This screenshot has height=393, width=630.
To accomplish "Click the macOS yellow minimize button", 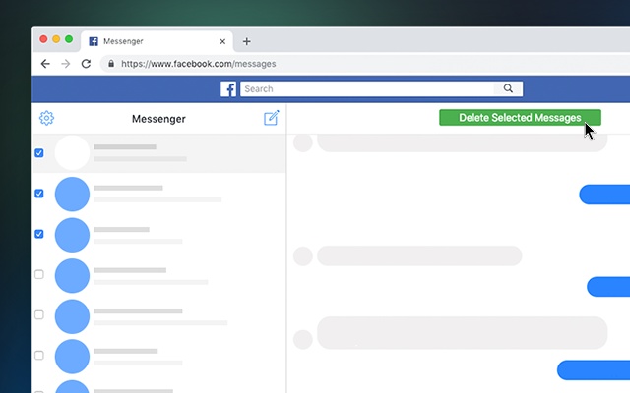I will coord(56,39).
